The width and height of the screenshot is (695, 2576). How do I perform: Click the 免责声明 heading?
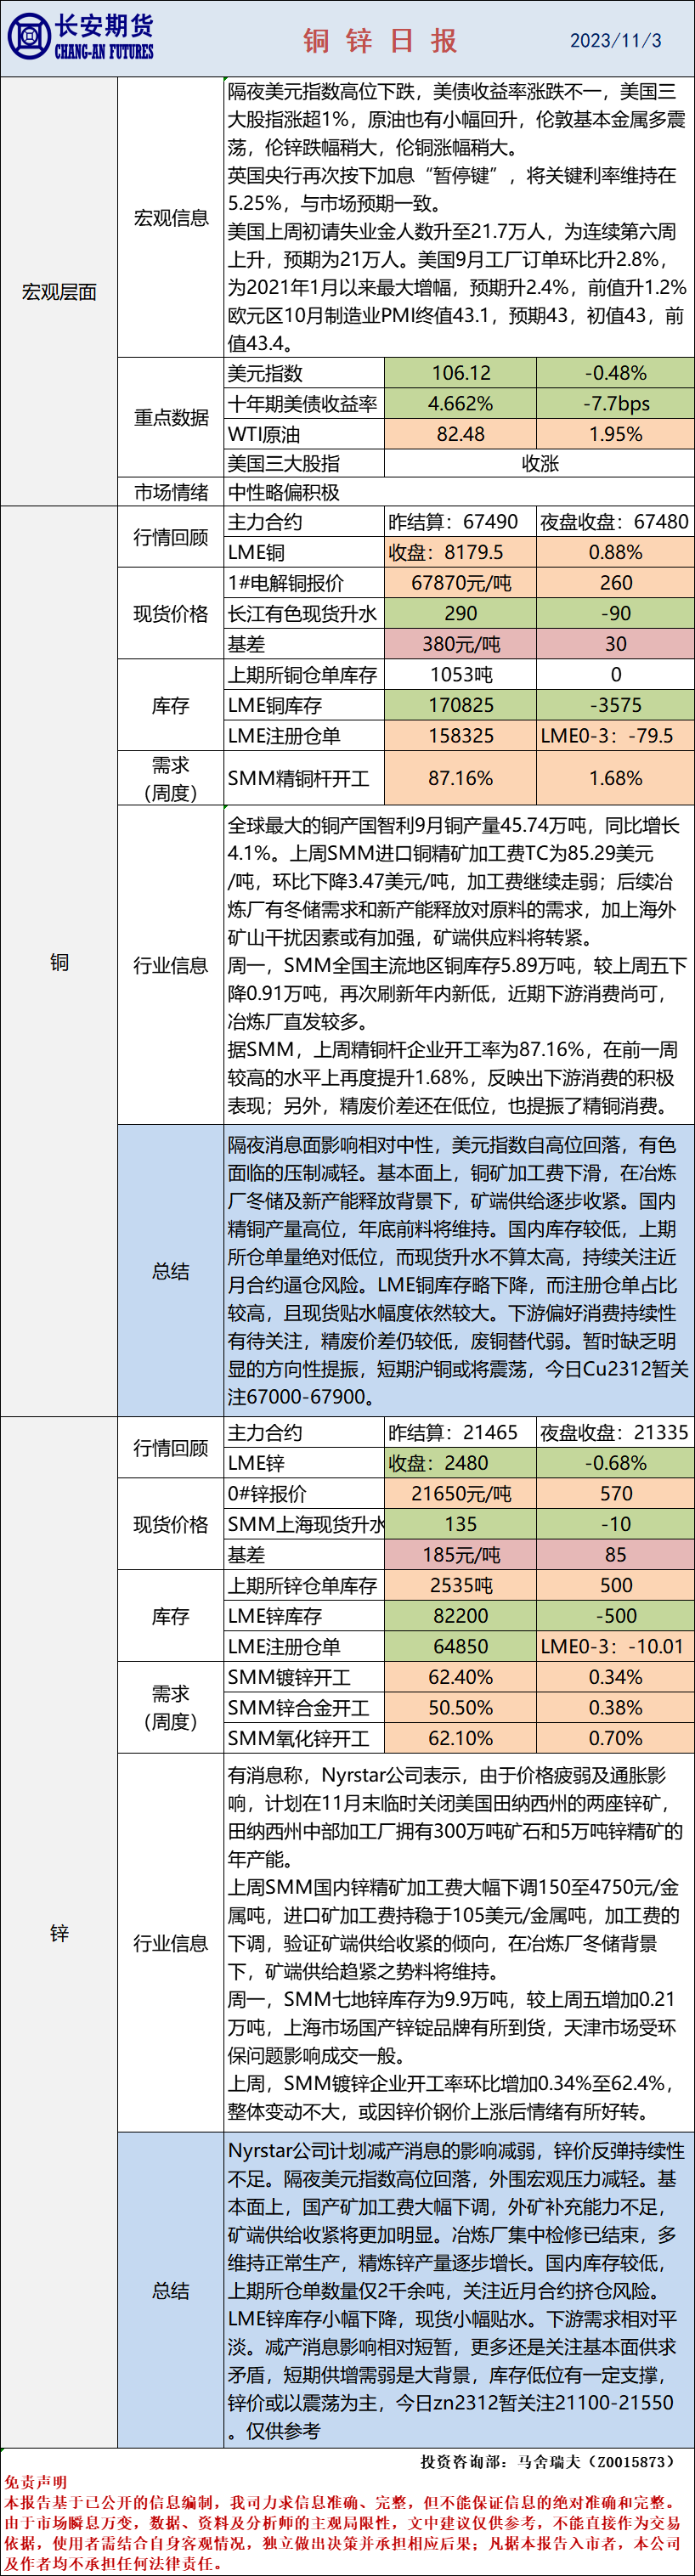click(35, 2481)
